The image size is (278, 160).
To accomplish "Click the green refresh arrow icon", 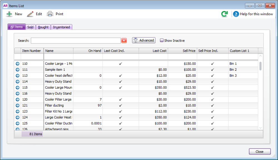I will click(x=224, y=14).
